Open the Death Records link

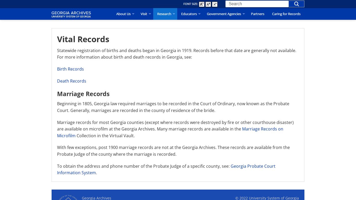(x=72, y=81)
